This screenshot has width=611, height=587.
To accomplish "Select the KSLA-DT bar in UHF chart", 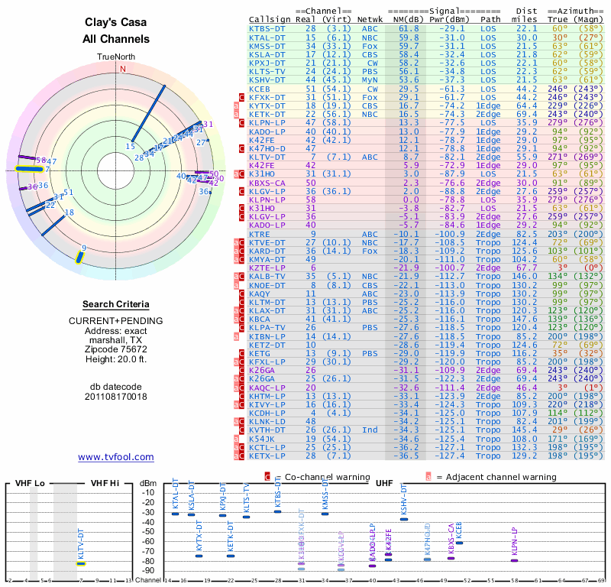I will (x=192, y=515).
